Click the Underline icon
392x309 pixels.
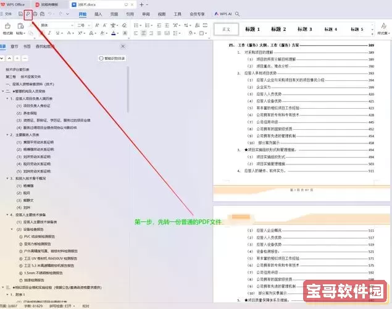click(x=58, y=33)
